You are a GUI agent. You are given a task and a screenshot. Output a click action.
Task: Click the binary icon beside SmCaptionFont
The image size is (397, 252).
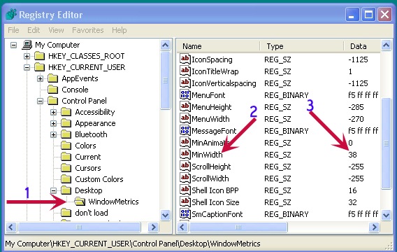coord(185,214)
